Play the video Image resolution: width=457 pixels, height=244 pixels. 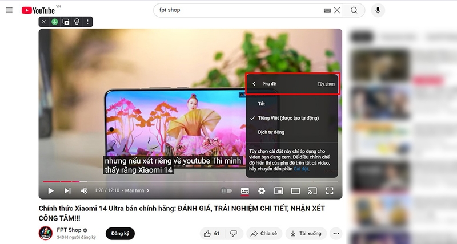click(x=51, y=191)
